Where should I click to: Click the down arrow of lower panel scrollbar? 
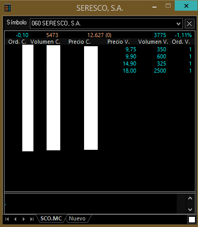[x=190, y=210]
